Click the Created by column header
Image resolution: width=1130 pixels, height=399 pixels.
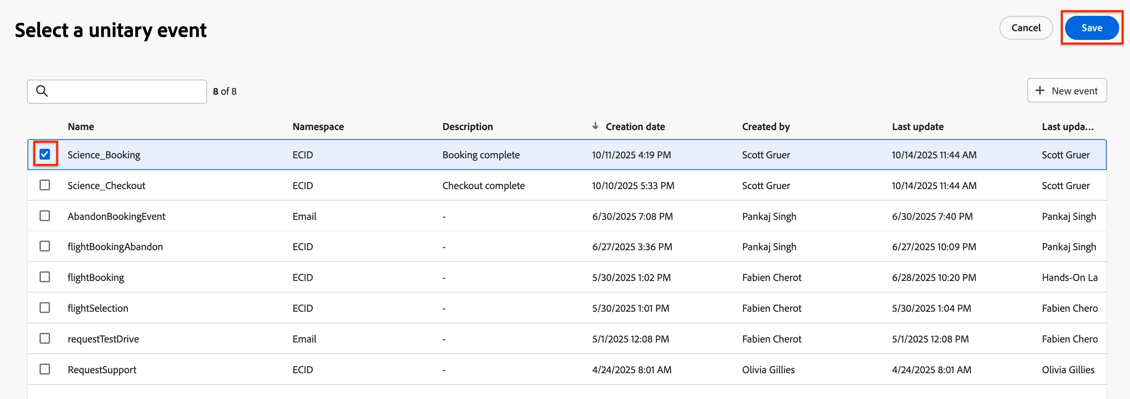click(766, 127)
